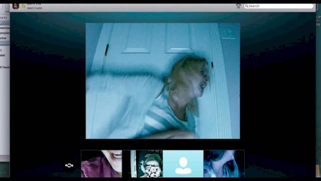
Task: Click the user profile avatar photo
Action: click(x=16, y=6)
